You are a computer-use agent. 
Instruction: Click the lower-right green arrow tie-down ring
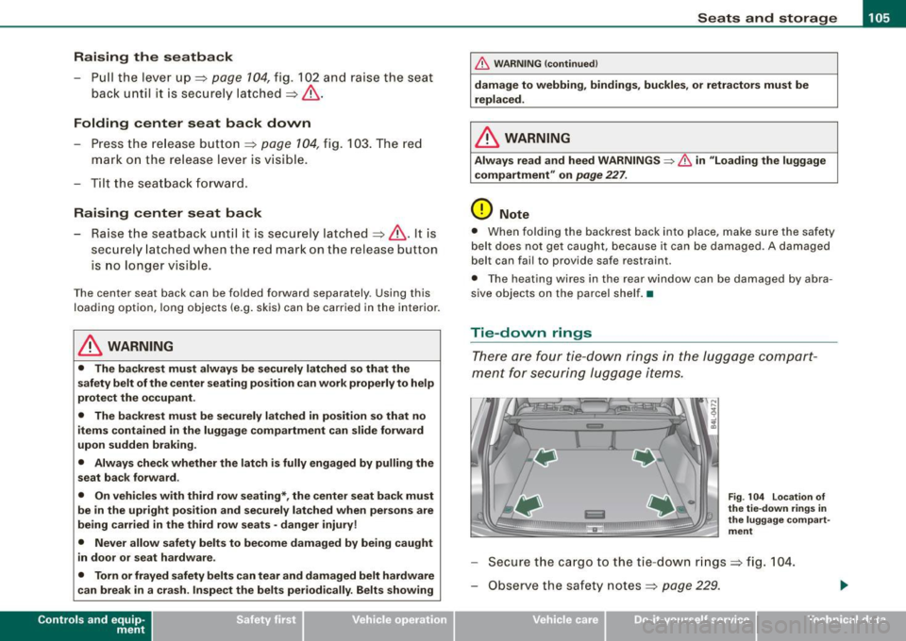662,505
